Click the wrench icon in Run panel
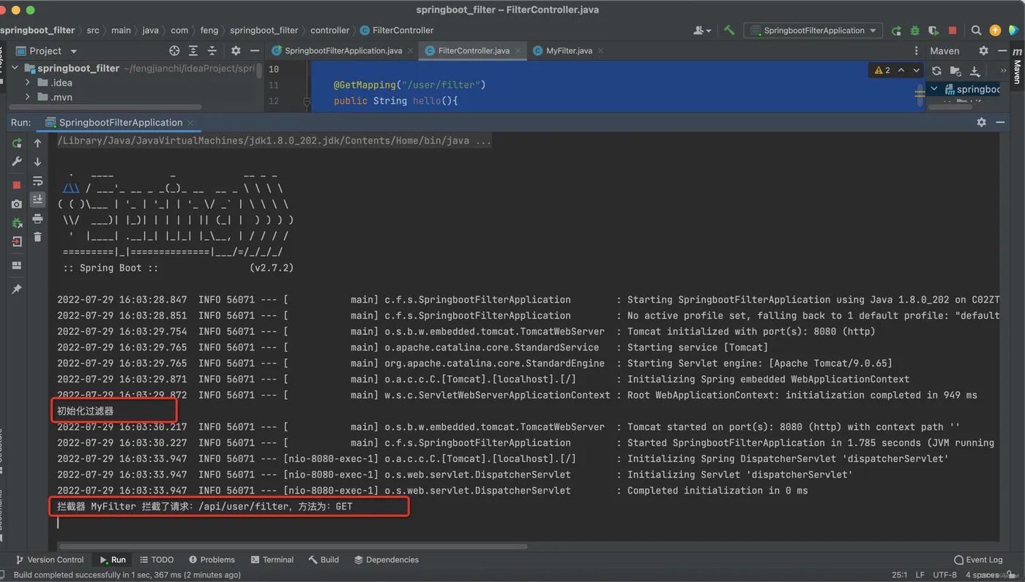 [17, 162]
